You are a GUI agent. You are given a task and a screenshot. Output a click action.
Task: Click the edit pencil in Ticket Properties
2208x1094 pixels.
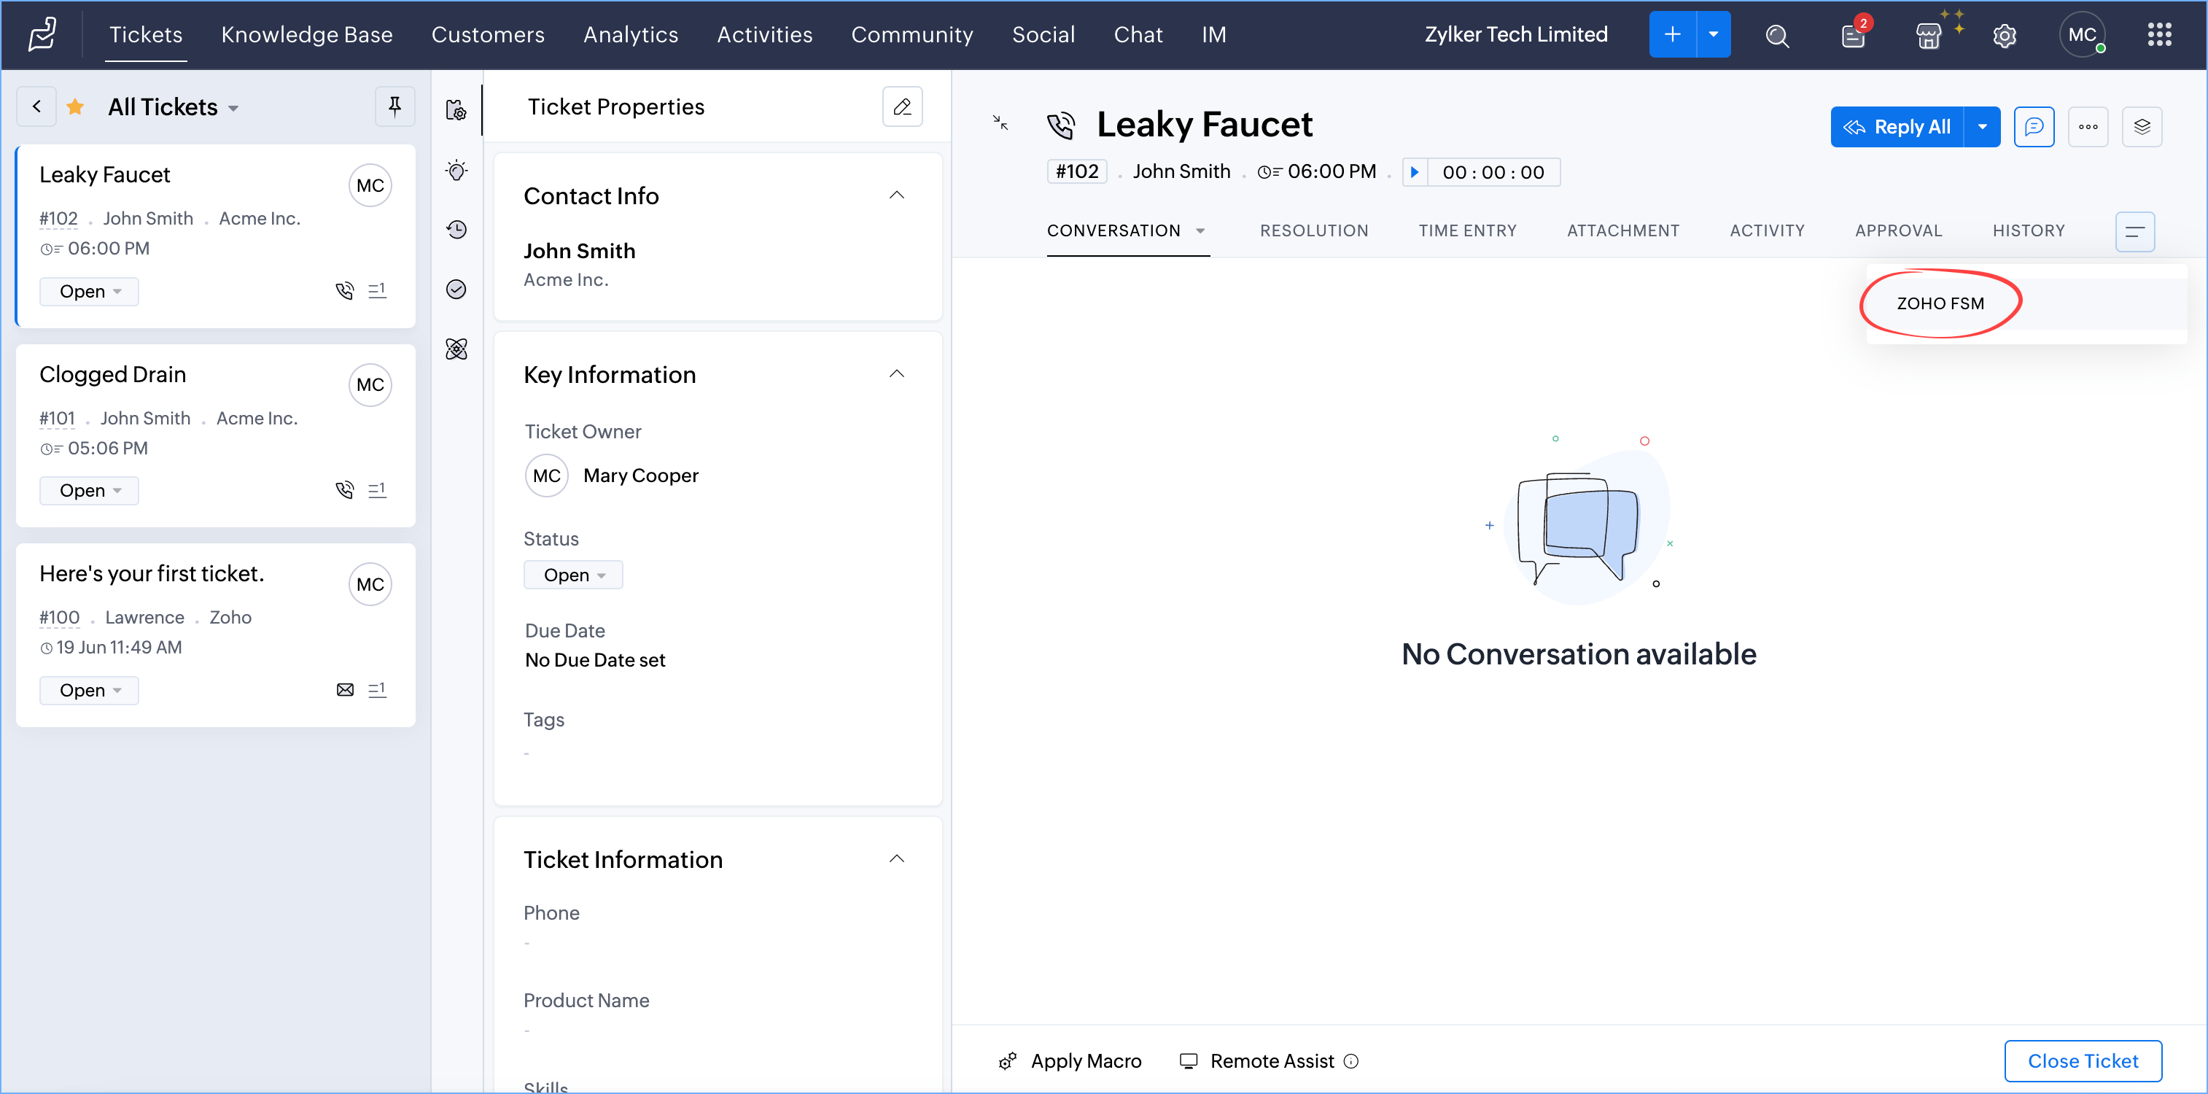902,106
